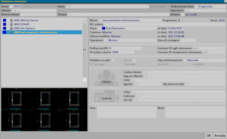Close the Selezione commesse dialog
The image size is (227, 139).
click(225, 1)
